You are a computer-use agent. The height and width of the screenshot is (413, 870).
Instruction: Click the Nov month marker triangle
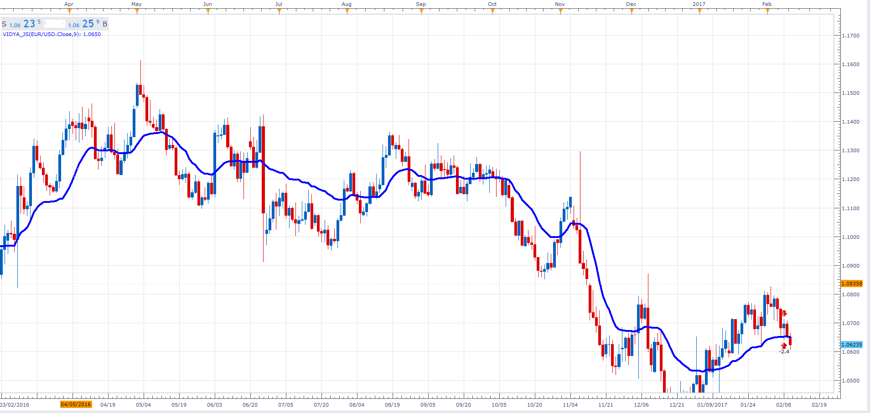click(560, 11)
